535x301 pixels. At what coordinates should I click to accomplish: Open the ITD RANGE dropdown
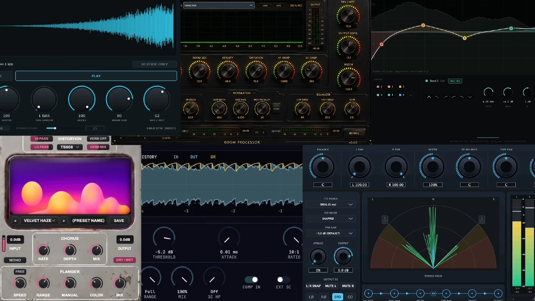pyautogui.click(x=330, y=204)
